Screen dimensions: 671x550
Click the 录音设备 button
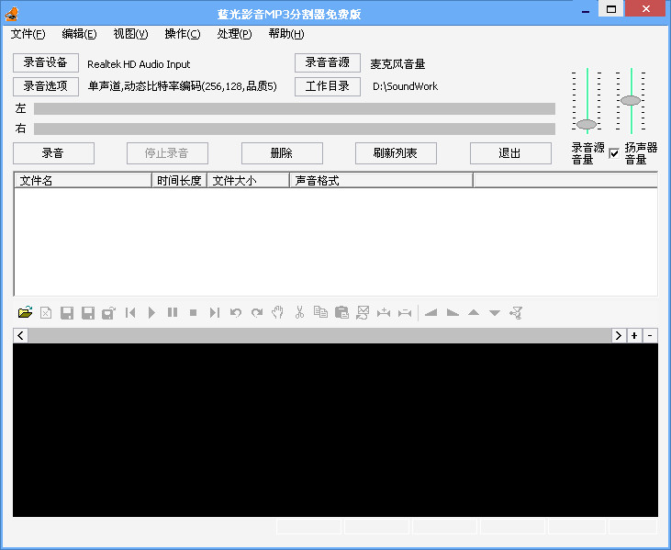[46, 62]
